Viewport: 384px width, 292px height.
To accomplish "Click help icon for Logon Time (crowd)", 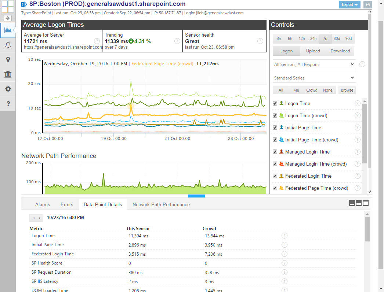I will 358,115.
